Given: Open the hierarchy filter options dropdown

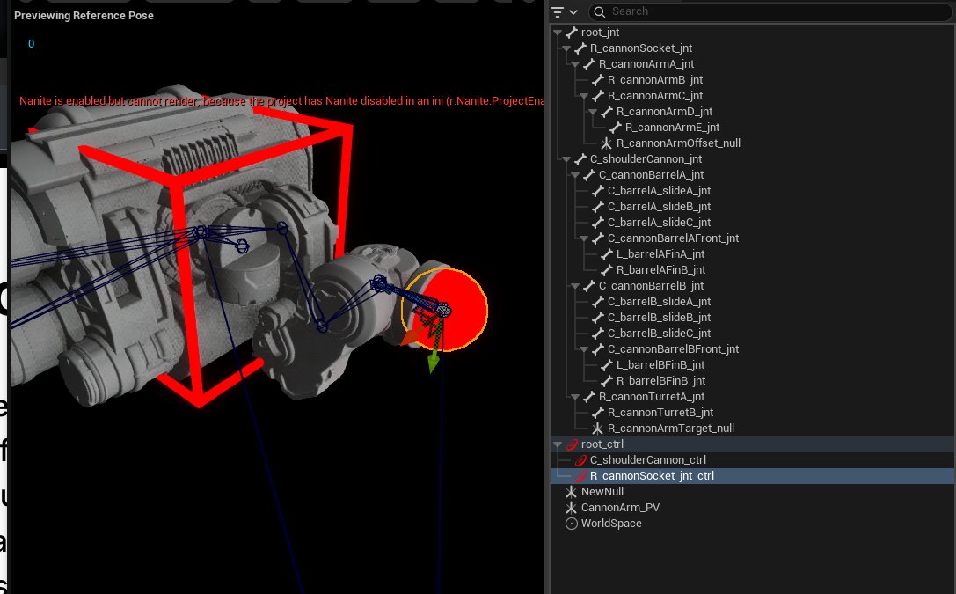Looking at the screenshot, I should [x=564, y=11].
